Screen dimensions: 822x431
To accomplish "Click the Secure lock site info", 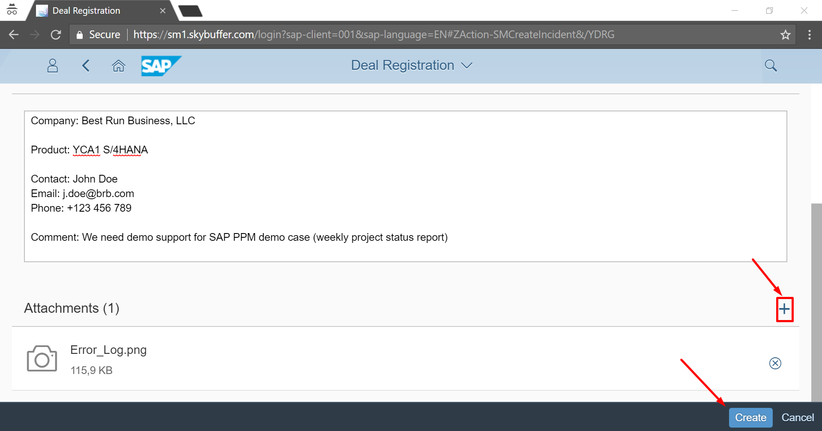I will 98,35.
